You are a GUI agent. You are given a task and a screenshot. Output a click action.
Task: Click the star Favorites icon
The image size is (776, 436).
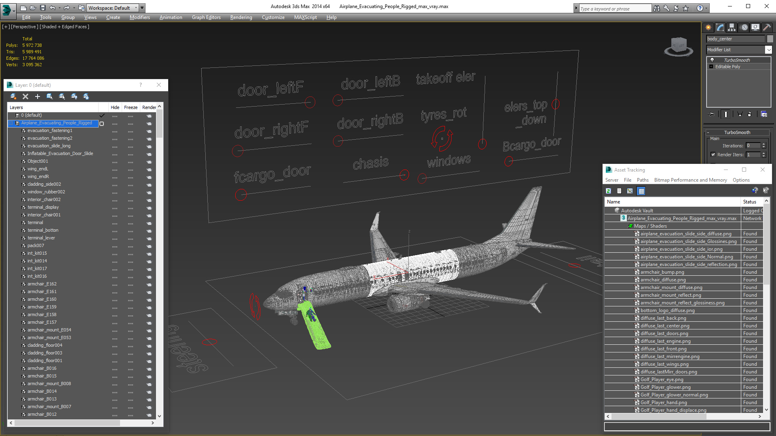coord(686,8)
